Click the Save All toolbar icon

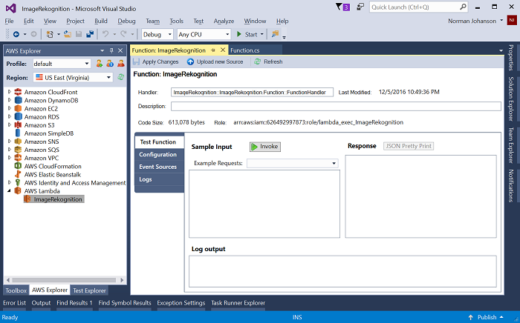click(x=90, y=34)
